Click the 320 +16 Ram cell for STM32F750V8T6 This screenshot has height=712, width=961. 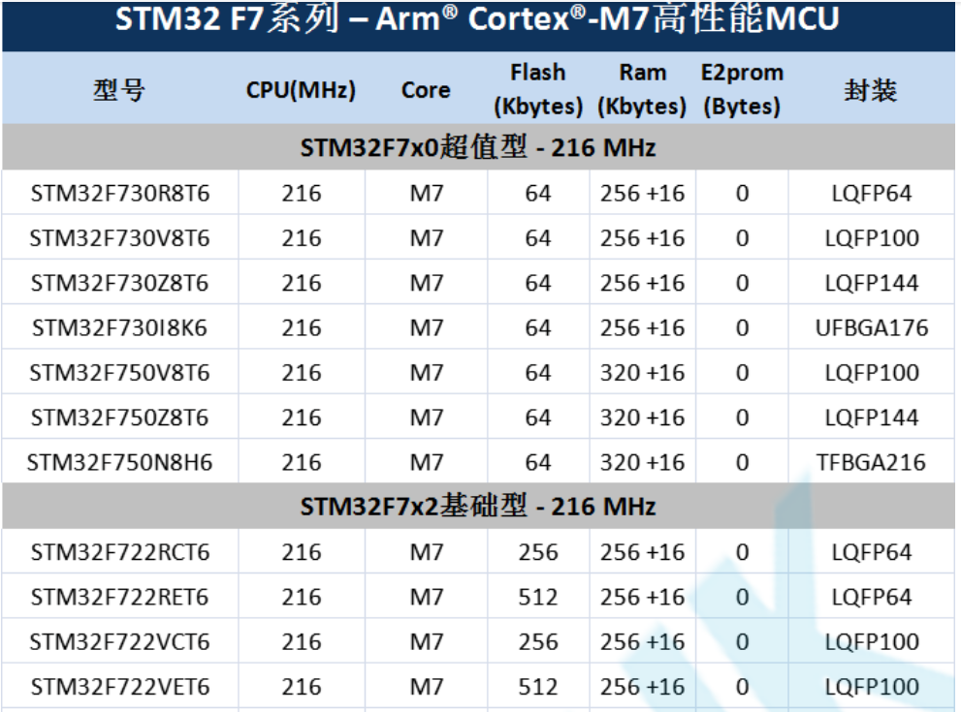click(643, 372)
